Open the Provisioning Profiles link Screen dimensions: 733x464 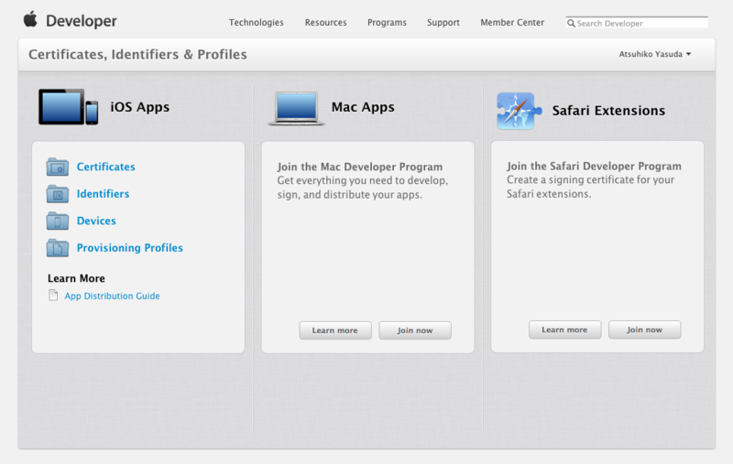pos(130,248)
